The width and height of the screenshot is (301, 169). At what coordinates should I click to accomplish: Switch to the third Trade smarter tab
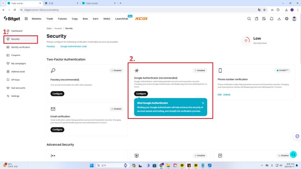click(99, 3)
